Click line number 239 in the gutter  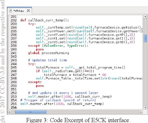(x=14, y=46)
